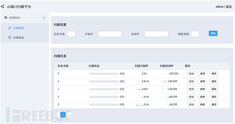Click 启动 for task 1
Screen dimensions: 235x124
pyautogui.click(x=191, y=89)
